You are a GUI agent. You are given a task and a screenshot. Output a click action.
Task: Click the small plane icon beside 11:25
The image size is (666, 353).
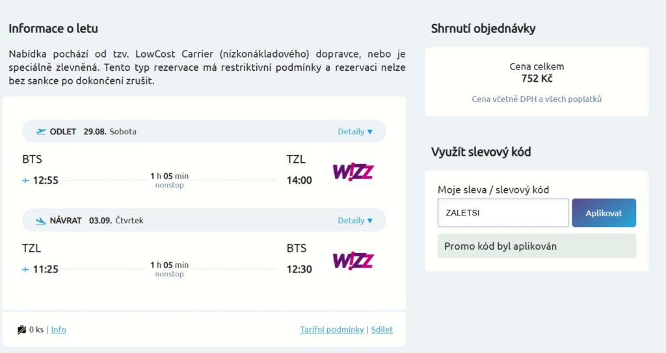(x=25, y=269)
